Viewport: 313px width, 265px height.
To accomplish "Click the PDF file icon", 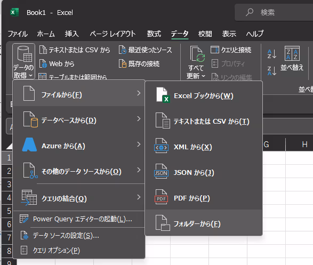I will pos(161,197).
